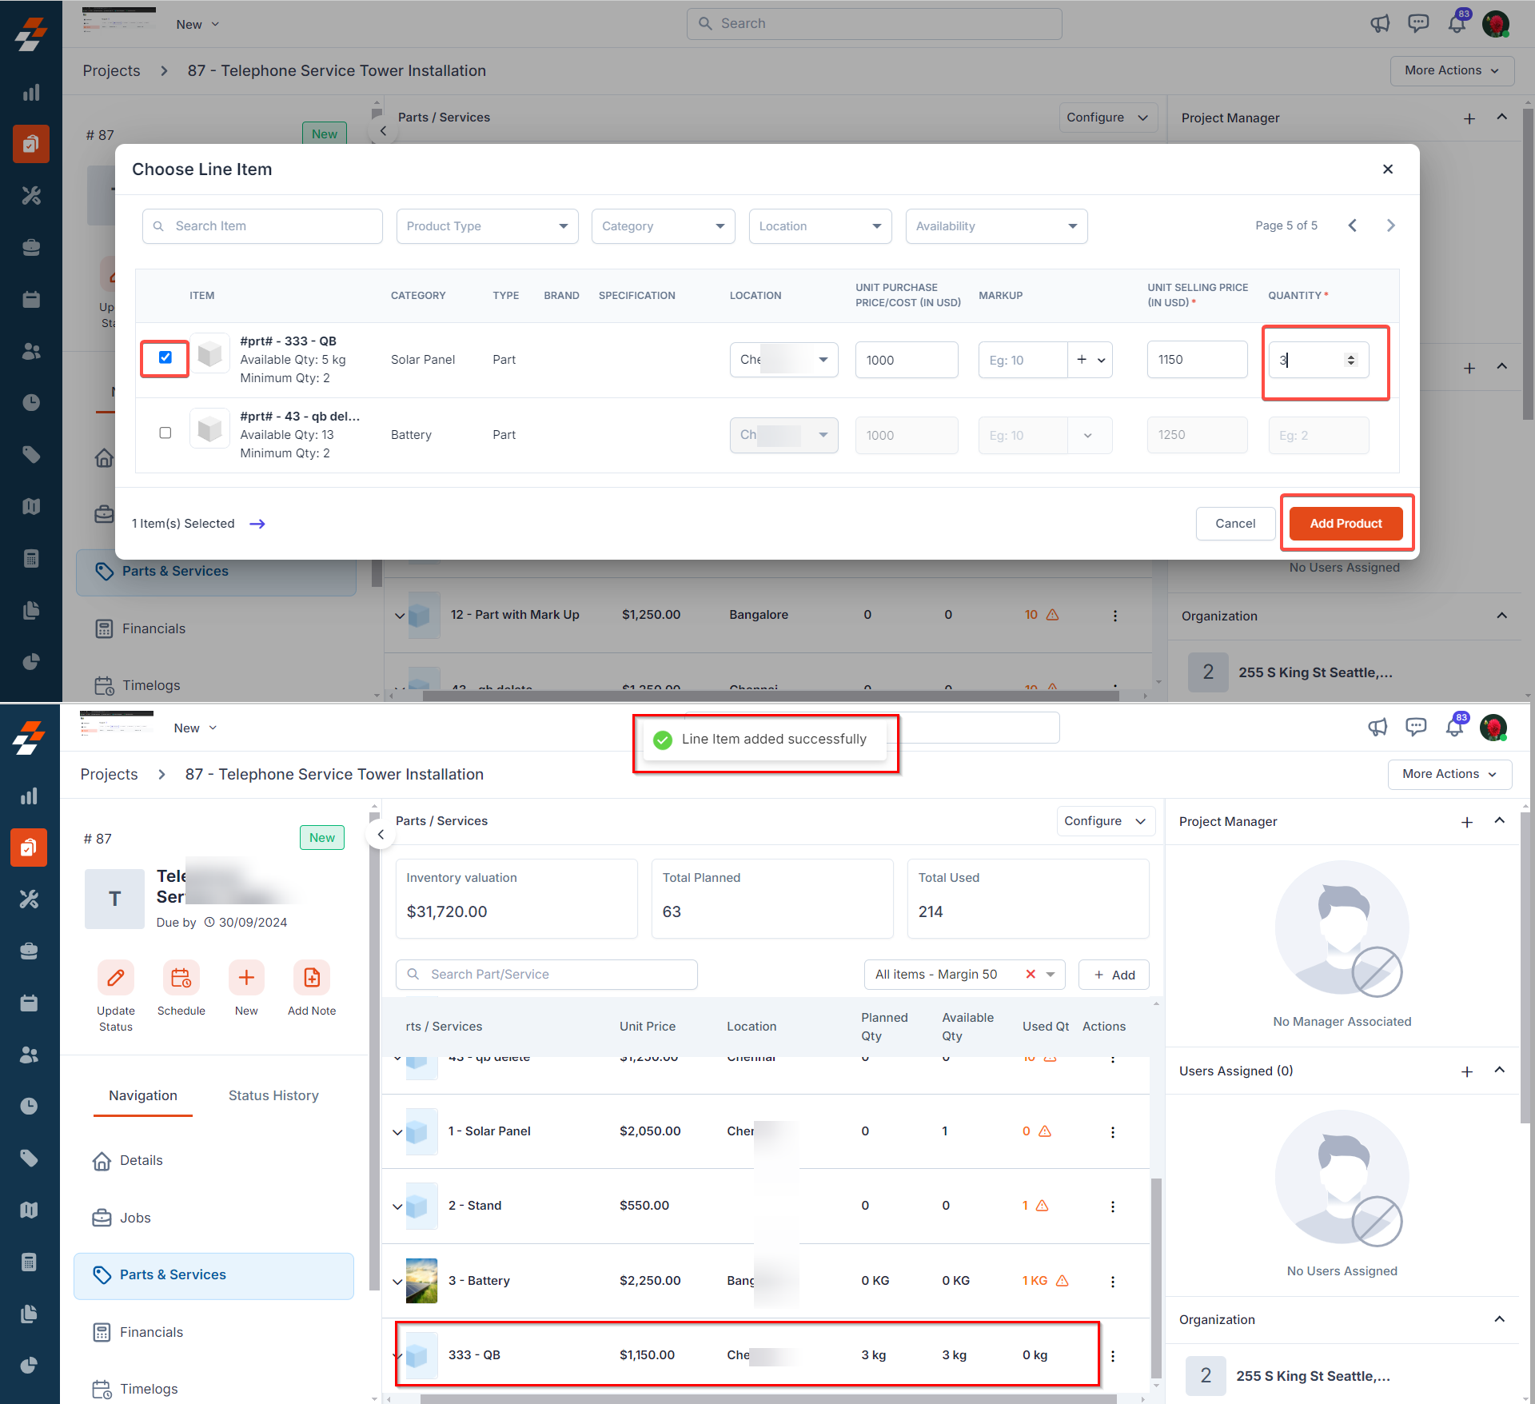Open actions menu for 333 - QB row
The height and width of the screenshot is (1404, 1535).
[x=1112, y=1355]
